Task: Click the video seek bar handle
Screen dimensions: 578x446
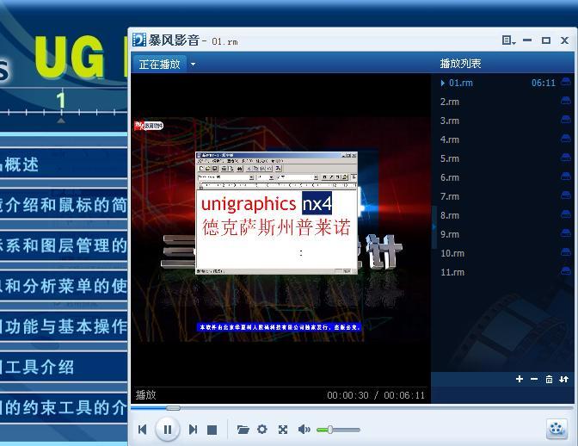Action: pos(173,408)
